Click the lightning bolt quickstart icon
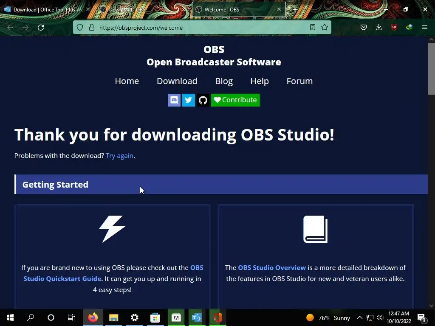Image resolution: width=435 pixels, height=326 pixels. pyautogui.click(x=112, y=229)
